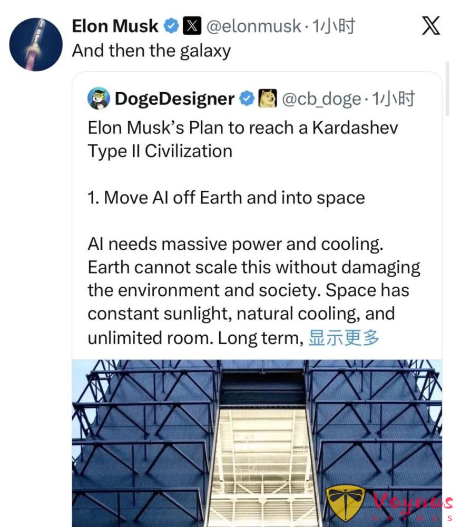
Task: Click the 1小时 timestamp on Elon's tweet
Action: [x=335, y=25]
